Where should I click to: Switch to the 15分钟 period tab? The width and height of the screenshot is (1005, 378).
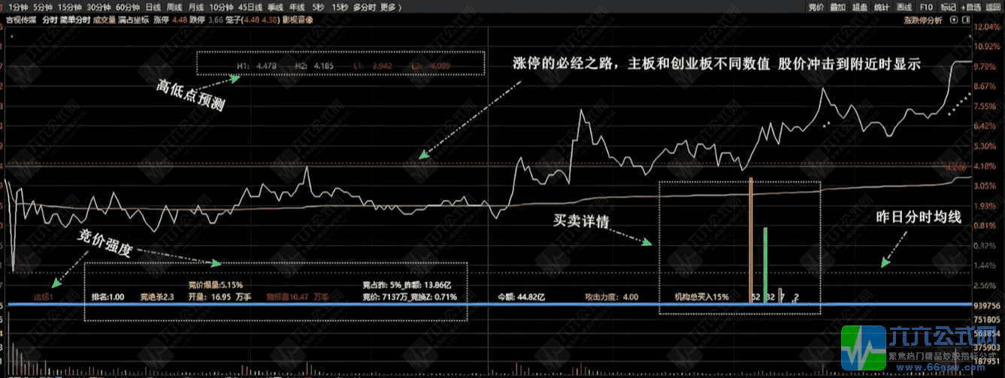70,7
